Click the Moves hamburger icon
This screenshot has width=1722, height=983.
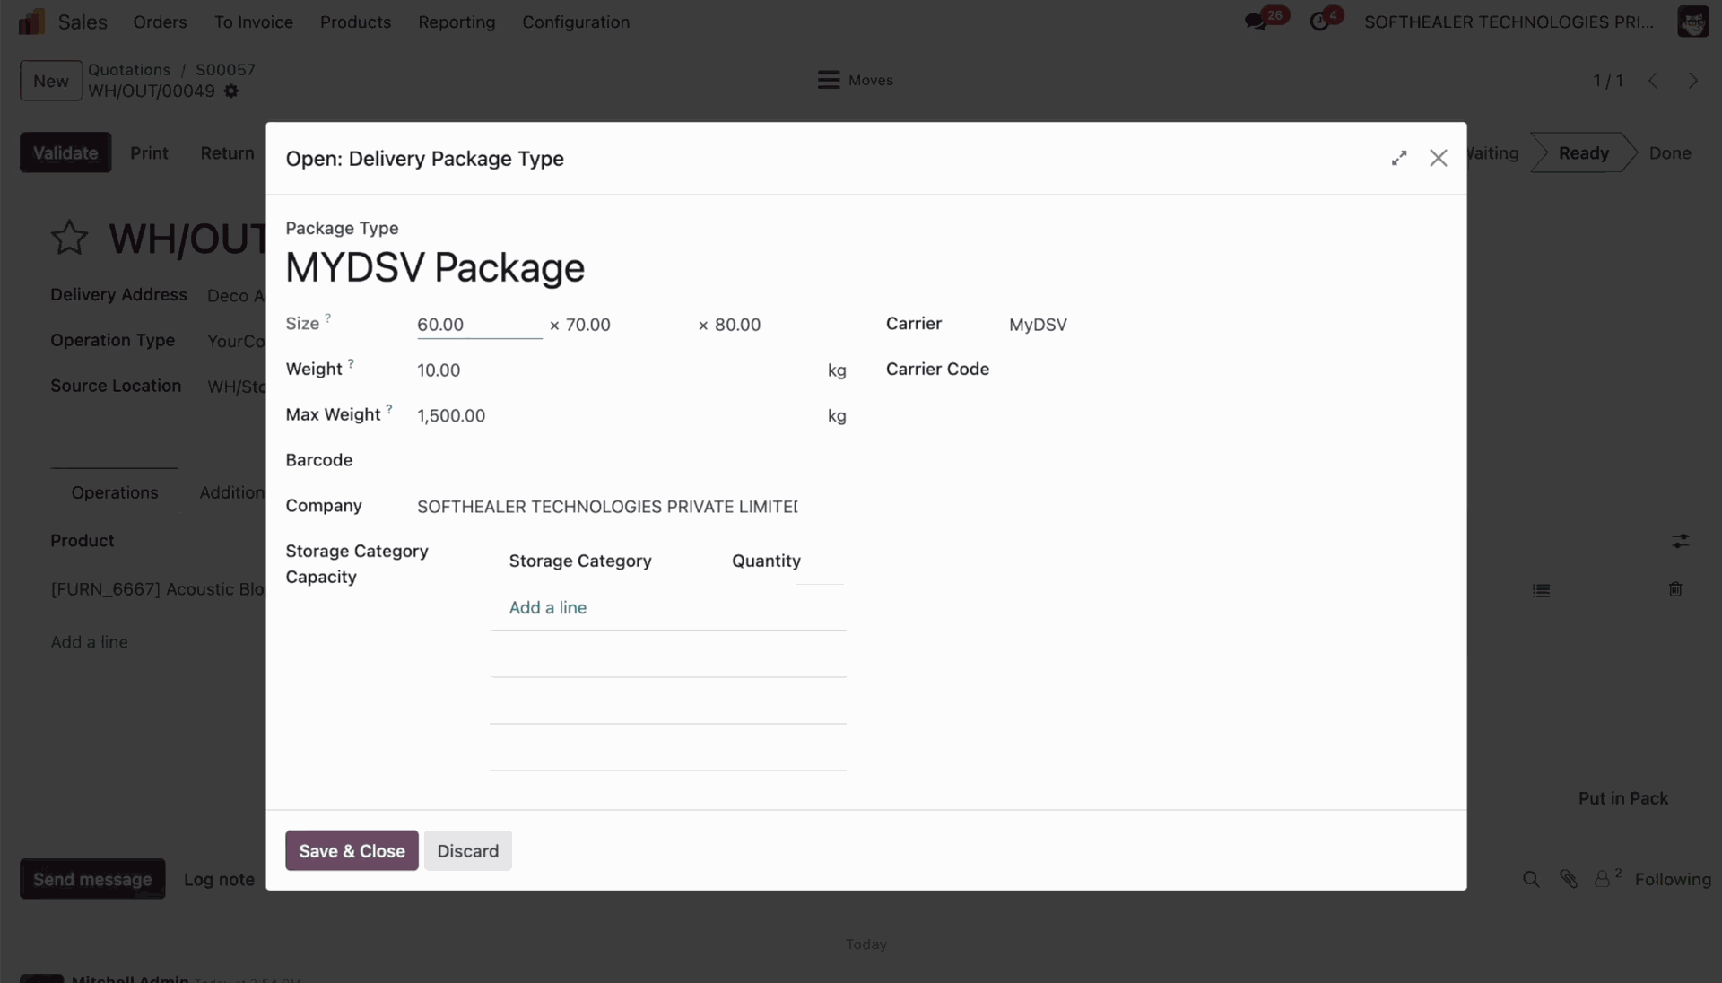coord(829,80)
